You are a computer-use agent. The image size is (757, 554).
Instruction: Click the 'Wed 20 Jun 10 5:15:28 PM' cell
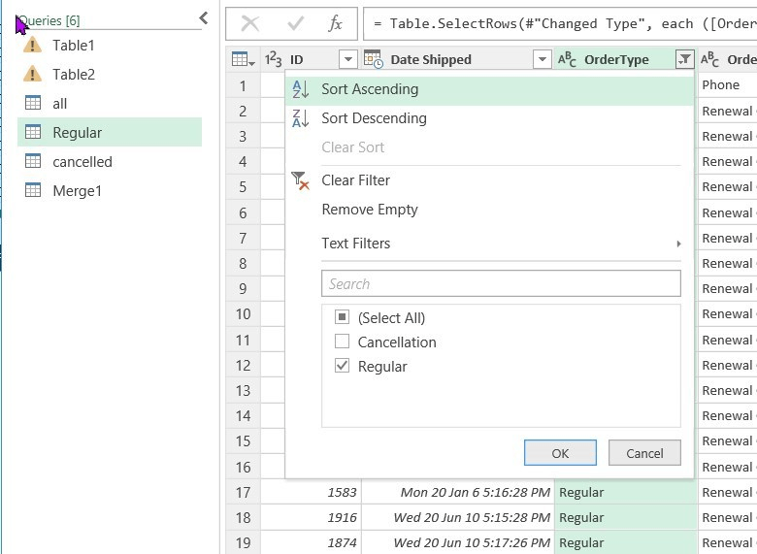click(x=458, y=517)
